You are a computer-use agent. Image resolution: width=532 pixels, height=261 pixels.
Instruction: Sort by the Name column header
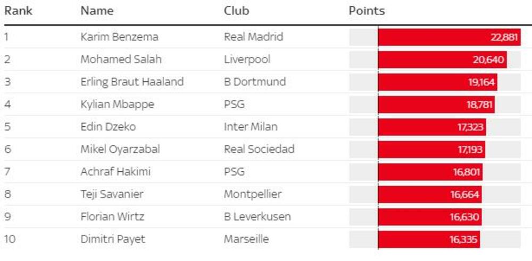pos(97,11)
